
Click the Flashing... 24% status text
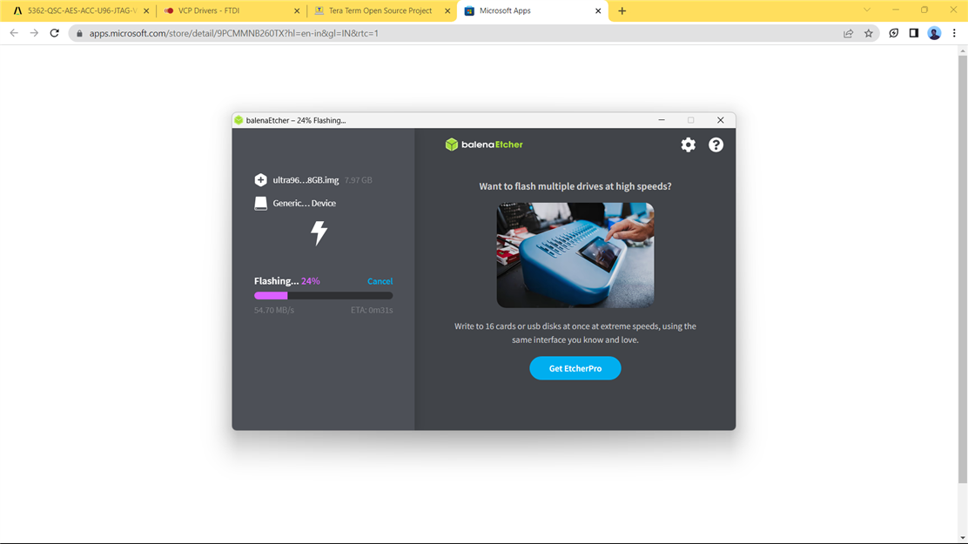pos(287,281)
